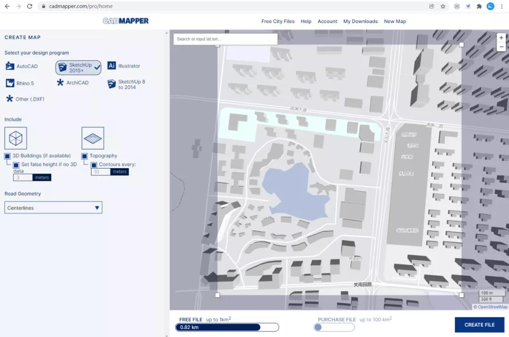Viewport: 509px width, 337px height.
Task: Click the blue lake on the map
Action: (x=297, y=193)
